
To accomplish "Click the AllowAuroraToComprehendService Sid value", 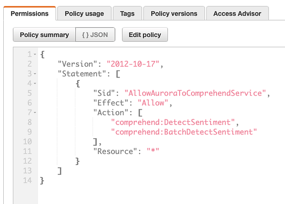I will (x=195, y=93).
